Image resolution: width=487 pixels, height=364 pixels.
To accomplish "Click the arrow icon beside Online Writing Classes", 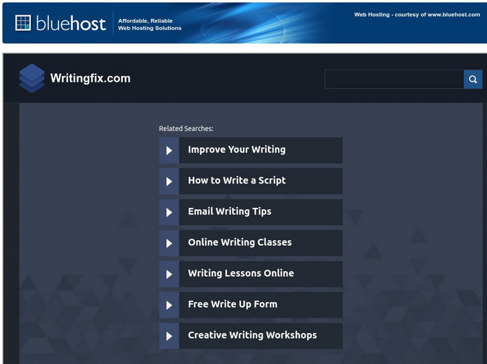I will pos(169,243).
